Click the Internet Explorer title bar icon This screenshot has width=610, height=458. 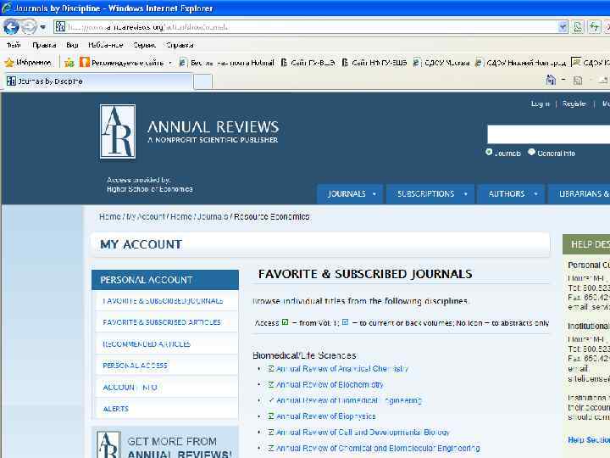6,8
